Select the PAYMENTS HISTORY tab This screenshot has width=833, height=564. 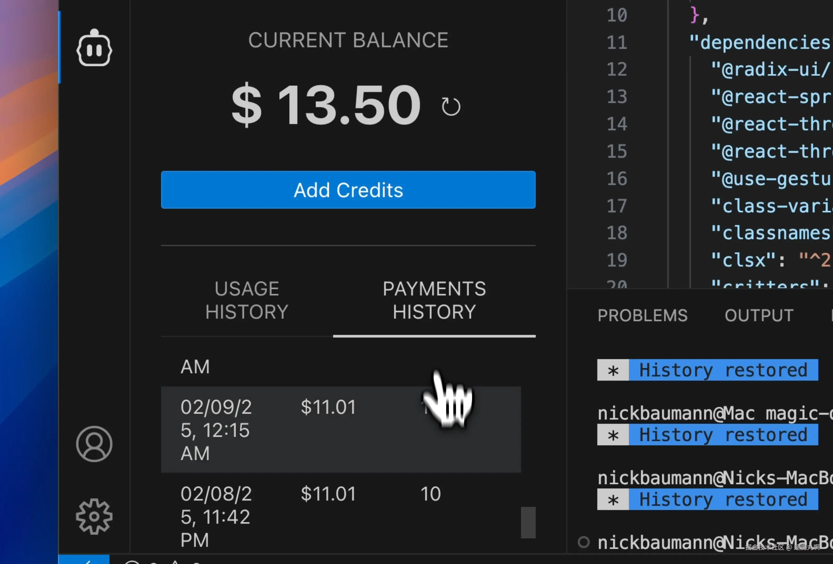pos(434,300)
